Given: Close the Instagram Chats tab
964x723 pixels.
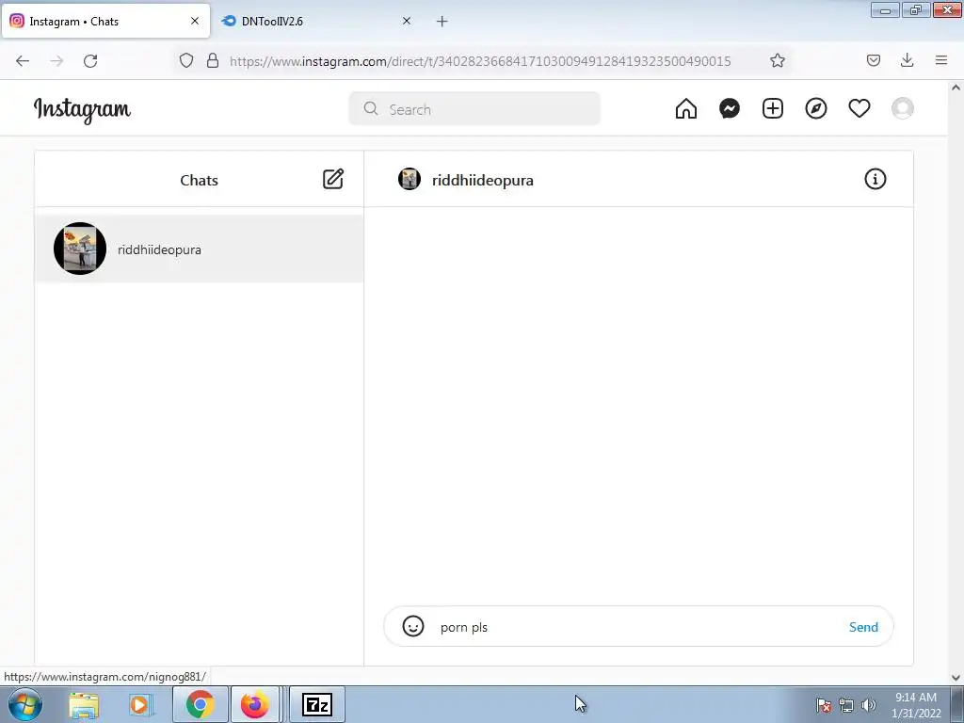Looking at the screenshot, I should 195,21.
